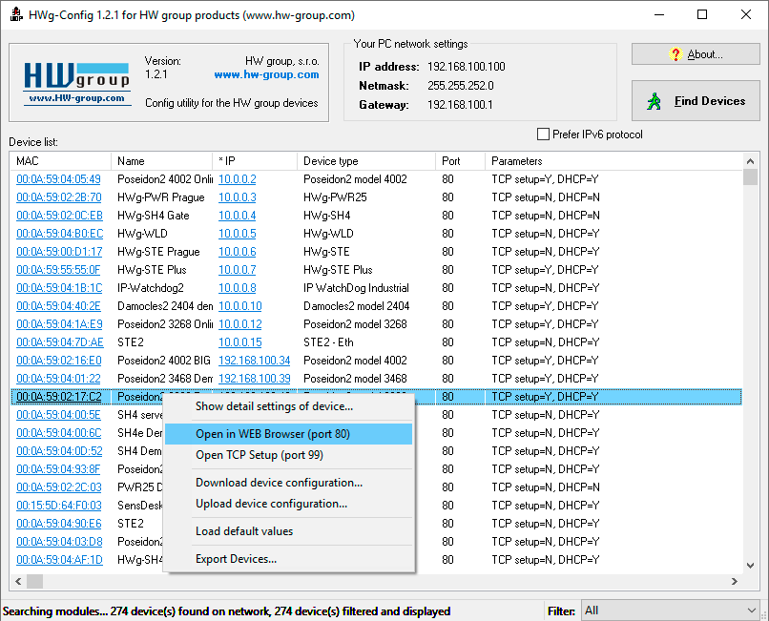The image size is (769, 621).
Task: Select HWg-STE Prague name cell
Action: pyautogui.click(x=158, y=252)
